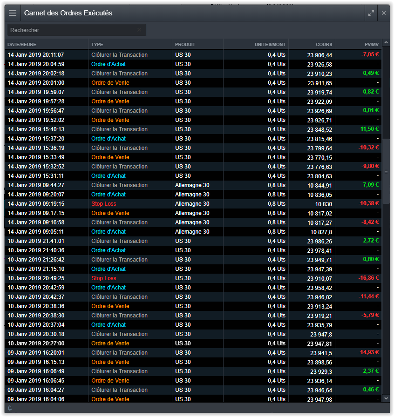The width and height of the screenshot is (394, 417).
Task: Click the price 23 926,71
Action: point(319,120)
